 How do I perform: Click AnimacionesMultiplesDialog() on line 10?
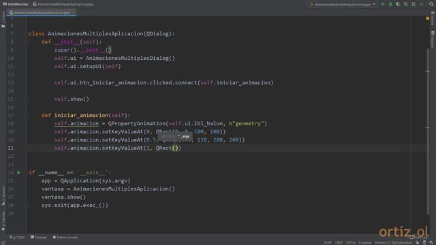coord(130,58)
